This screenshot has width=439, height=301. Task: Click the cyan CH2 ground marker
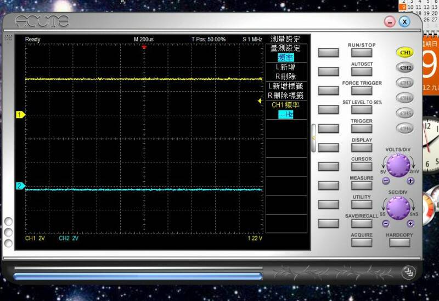(20, 186)
